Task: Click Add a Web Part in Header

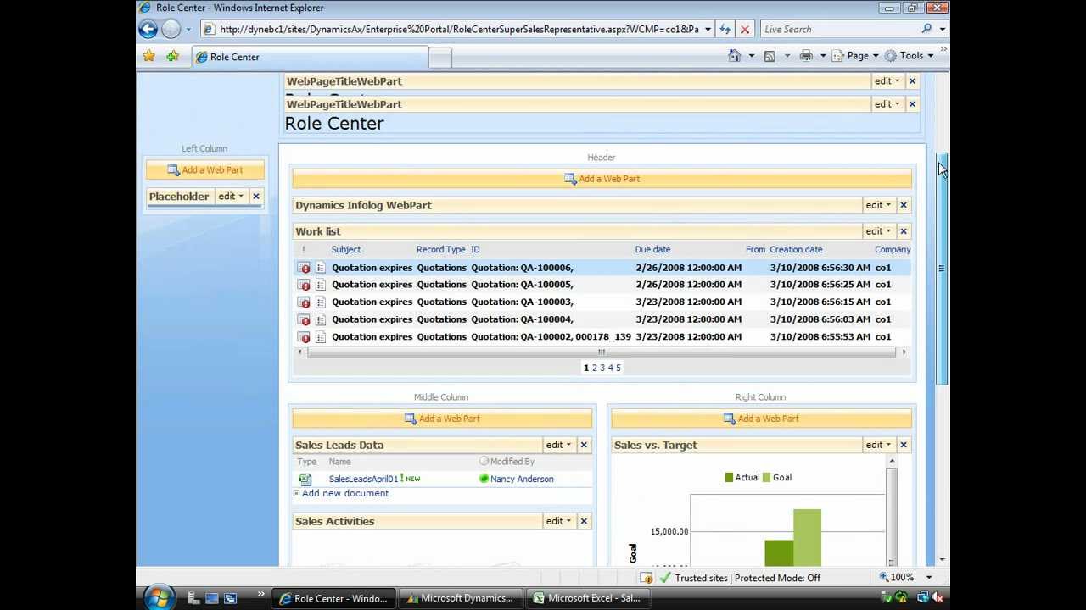Action: [602, 179]
